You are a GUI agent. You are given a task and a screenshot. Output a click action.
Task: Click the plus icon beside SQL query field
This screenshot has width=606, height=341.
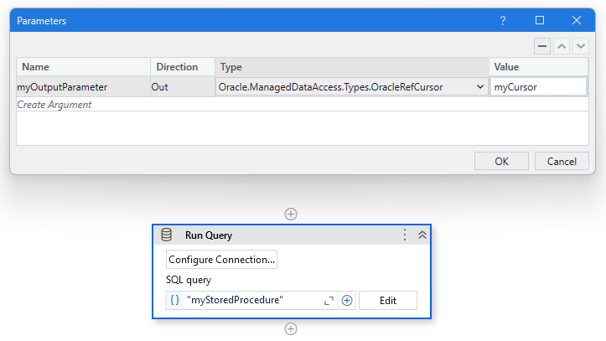click(347, 300)
